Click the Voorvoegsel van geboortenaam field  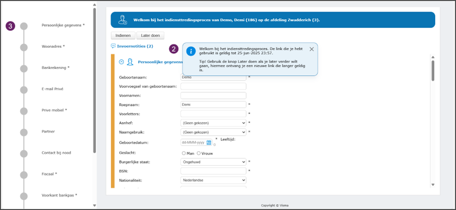pyautogui.click(x=213, y=86)
